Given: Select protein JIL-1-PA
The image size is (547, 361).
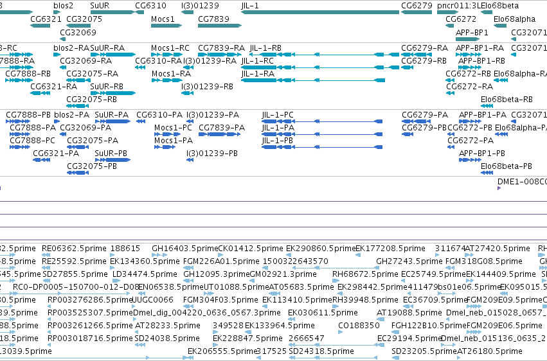Looking at the screenshot, I should [278, 128].
